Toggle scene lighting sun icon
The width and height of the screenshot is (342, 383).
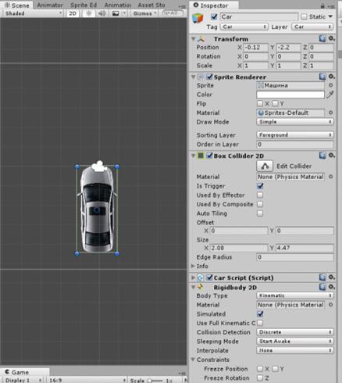point(89,13)
